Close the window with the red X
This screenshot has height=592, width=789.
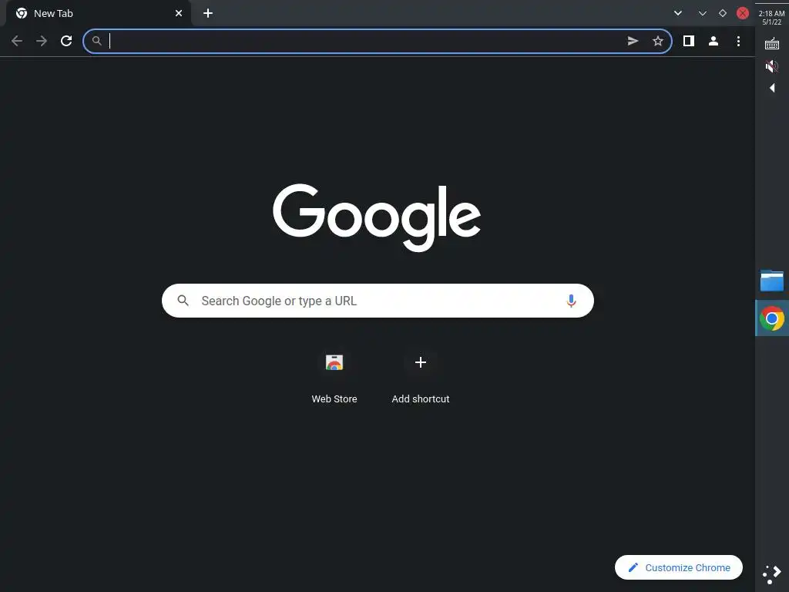(x=743, y=13)
